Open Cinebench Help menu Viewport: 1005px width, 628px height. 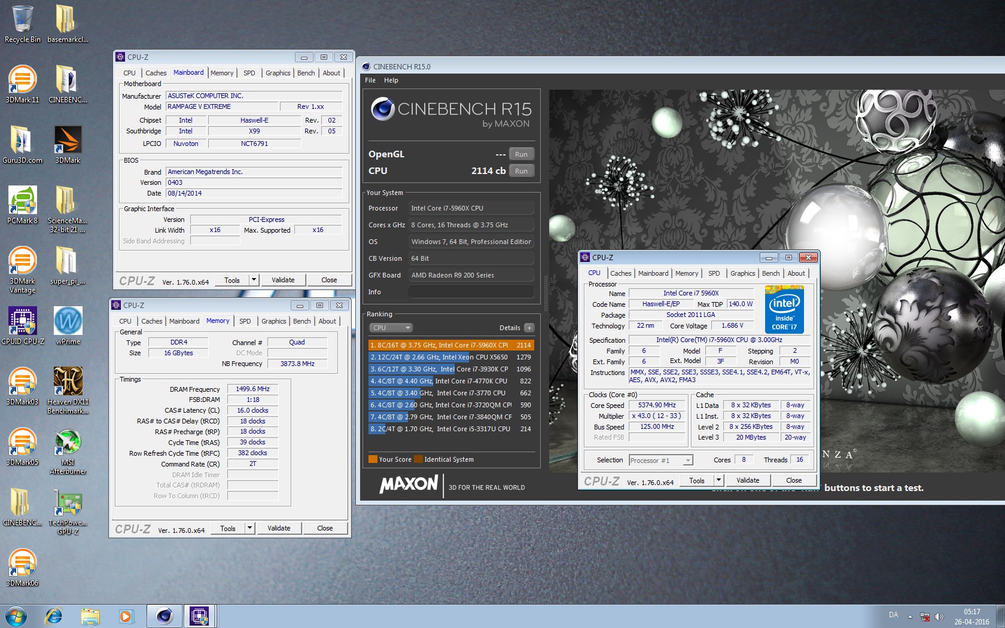[391, 80]
